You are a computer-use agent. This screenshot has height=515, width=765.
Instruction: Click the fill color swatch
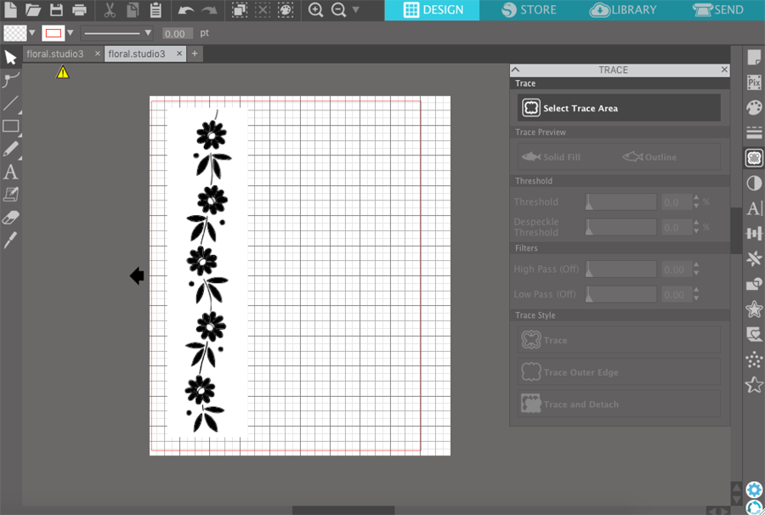tap(15, 33)
